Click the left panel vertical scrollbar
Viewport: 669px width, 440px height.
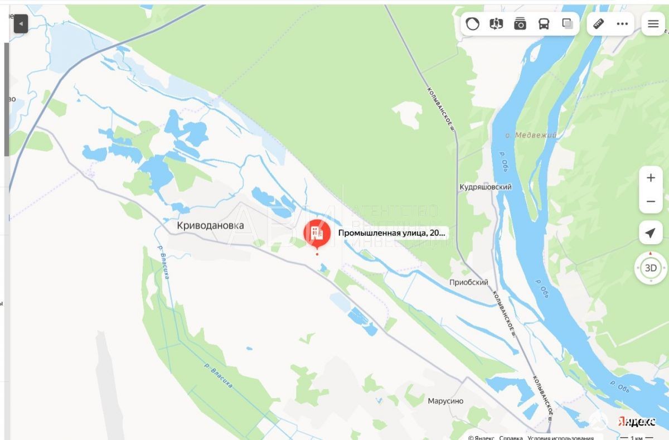(x=7, y=99)
